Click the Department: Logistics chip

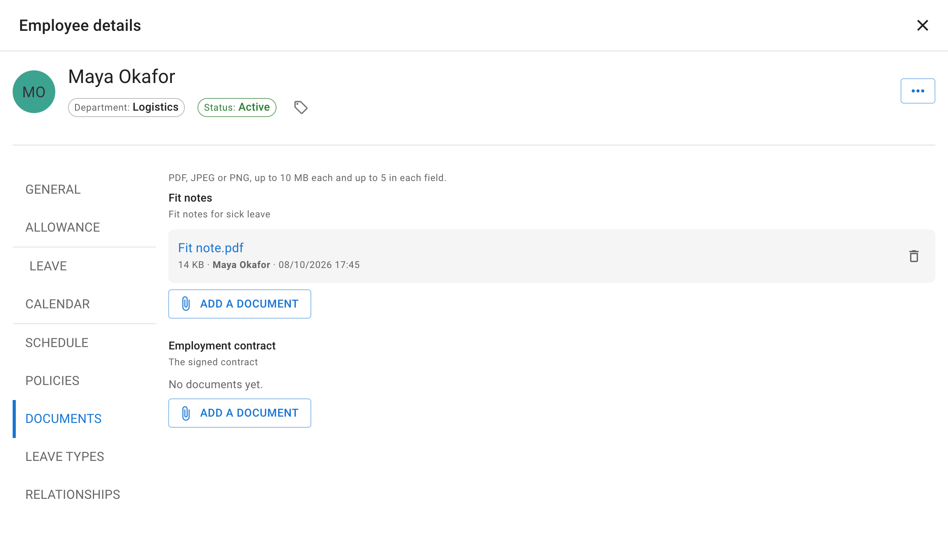coord(126,108)
